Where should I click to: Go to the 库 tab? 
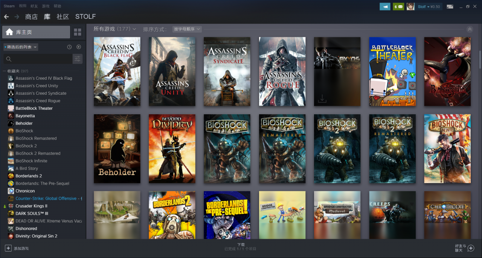pos(47,17)
